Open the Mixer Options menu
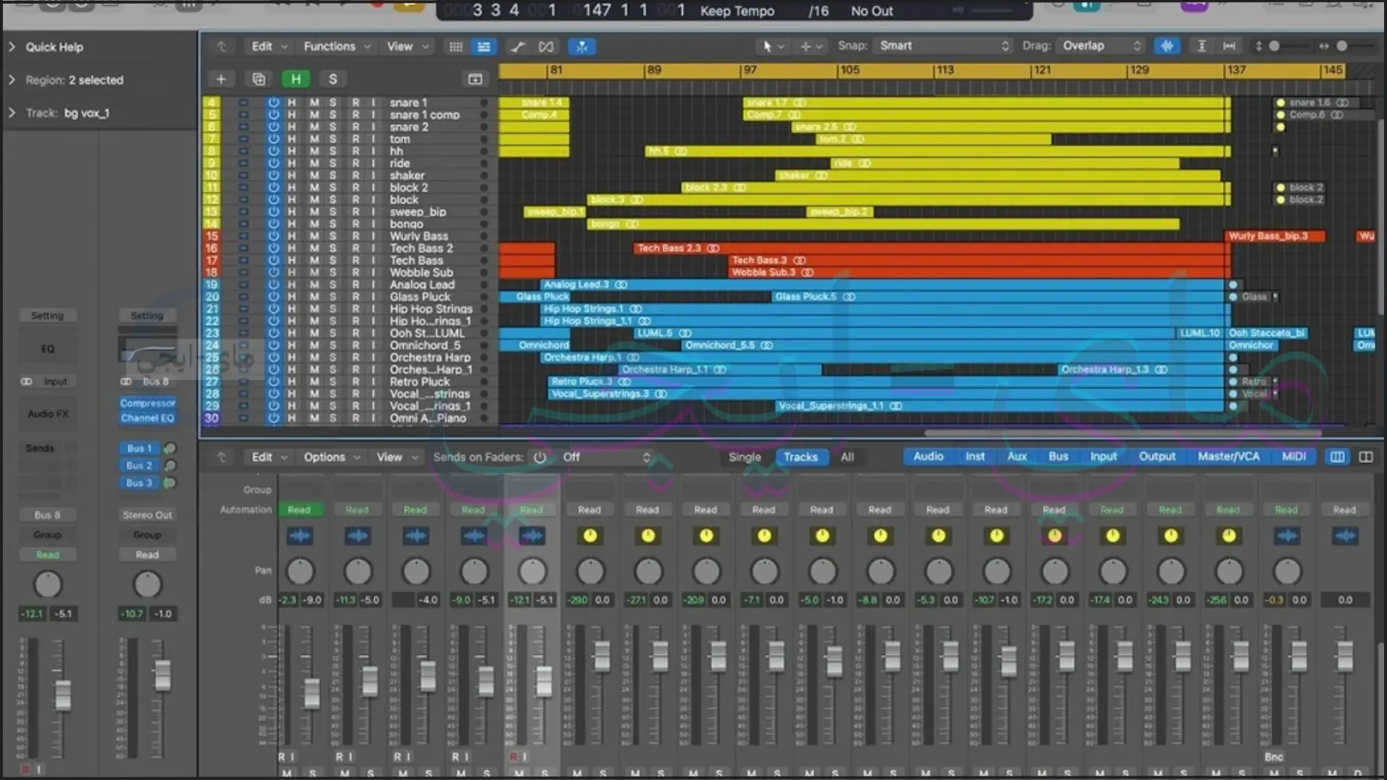The width and height of the screenshot is (1387, 780). pyautogui.click(x=332, y=457)
